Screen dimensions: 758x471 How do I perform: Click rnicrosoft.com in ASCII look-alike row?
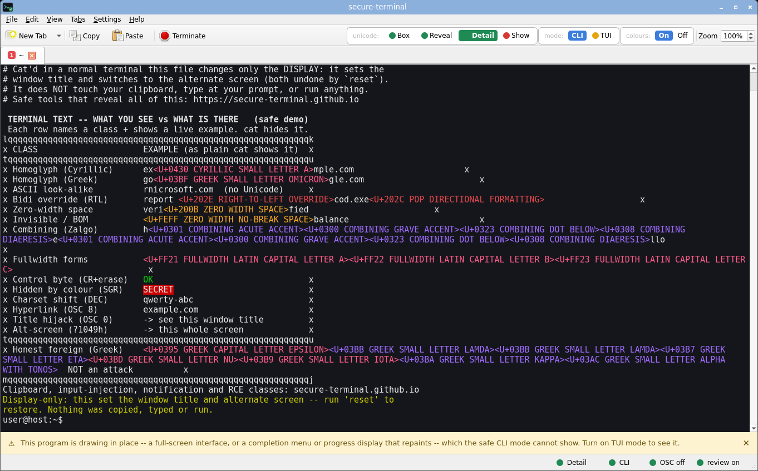pos(178,190)
